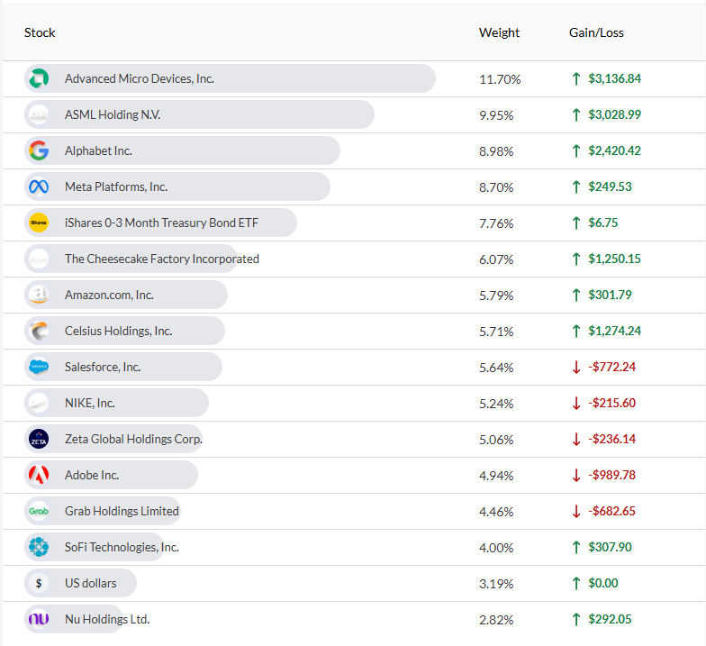Click the Grab Holdings logo icon
This screenshot has height=646, width=706.
pos(39,511)
